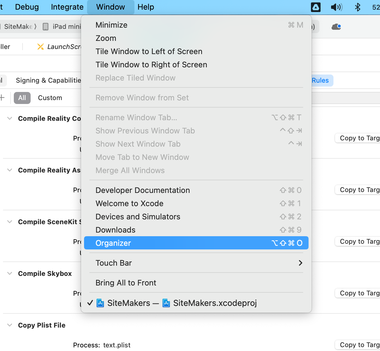Select the iPad mini device destination

(67, 26)
